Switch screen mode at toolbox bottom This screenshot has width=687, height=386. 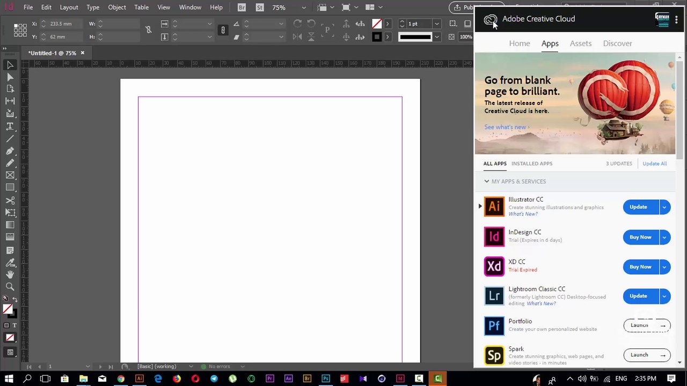pos(10,352)
